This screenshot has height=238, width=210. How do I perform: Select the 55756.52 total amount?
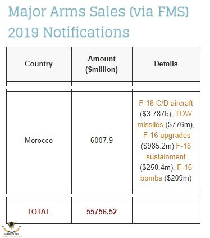[102, 212]
